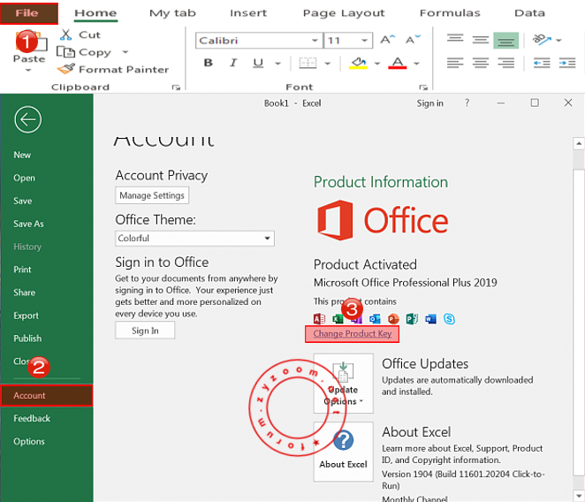Select Account in backstage menu

[x=47, y=396]
